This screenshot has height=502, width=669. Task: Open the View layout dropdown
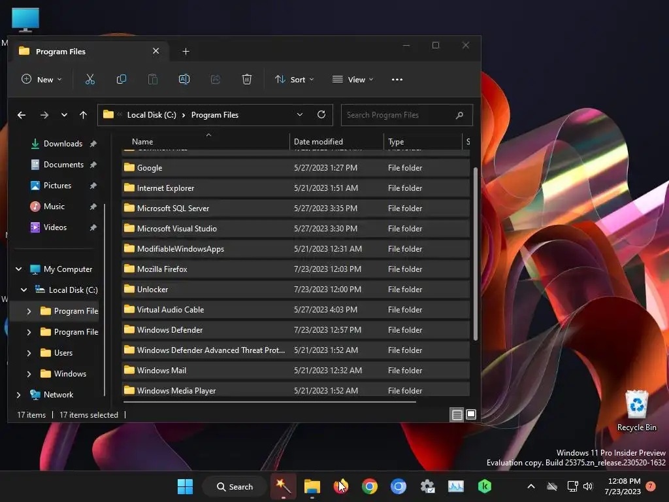(353, 79)
